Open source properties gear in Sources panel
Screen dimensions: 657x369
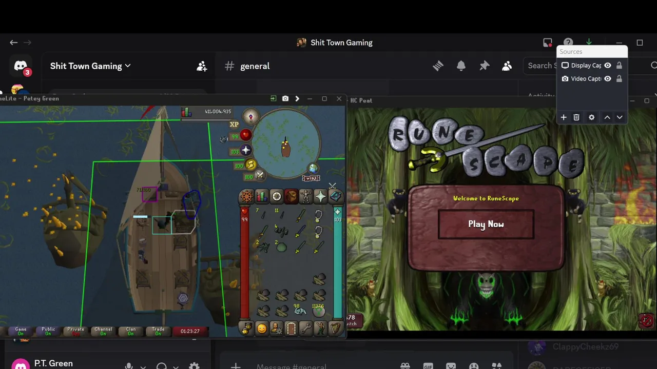(x=592, y=117)
